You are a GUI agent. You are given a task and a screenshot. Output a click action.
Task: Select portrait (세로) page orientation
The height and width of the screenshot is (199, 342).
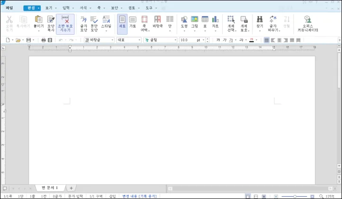click(x=122, y=24)
